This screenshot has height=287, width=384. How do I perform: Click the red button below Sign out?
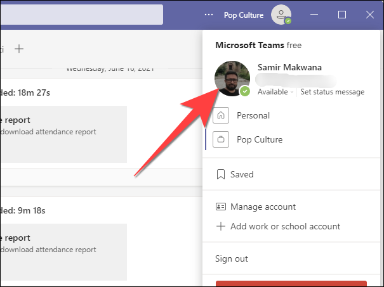coord(291,284)
